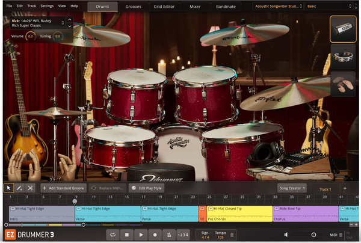
Task: Select the scissors cut tool
Action: pyautogui.click(x=30, y=188)
